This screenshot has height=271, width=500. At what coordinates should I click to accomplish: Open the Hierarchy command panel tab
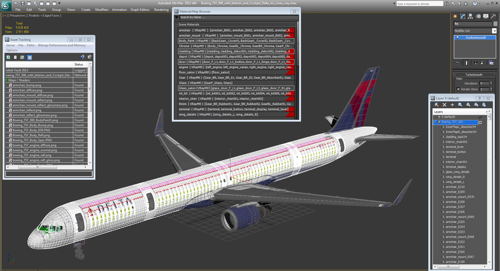pyautogui.click(x=471, y=16)
